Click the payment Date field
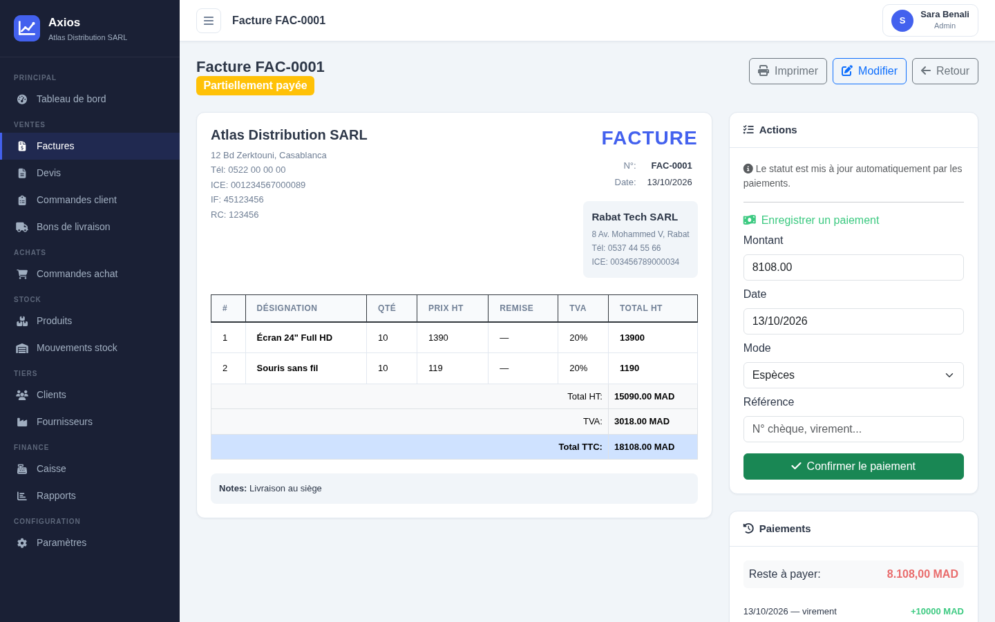Viewport: 995px width, 622px height. 853,321
